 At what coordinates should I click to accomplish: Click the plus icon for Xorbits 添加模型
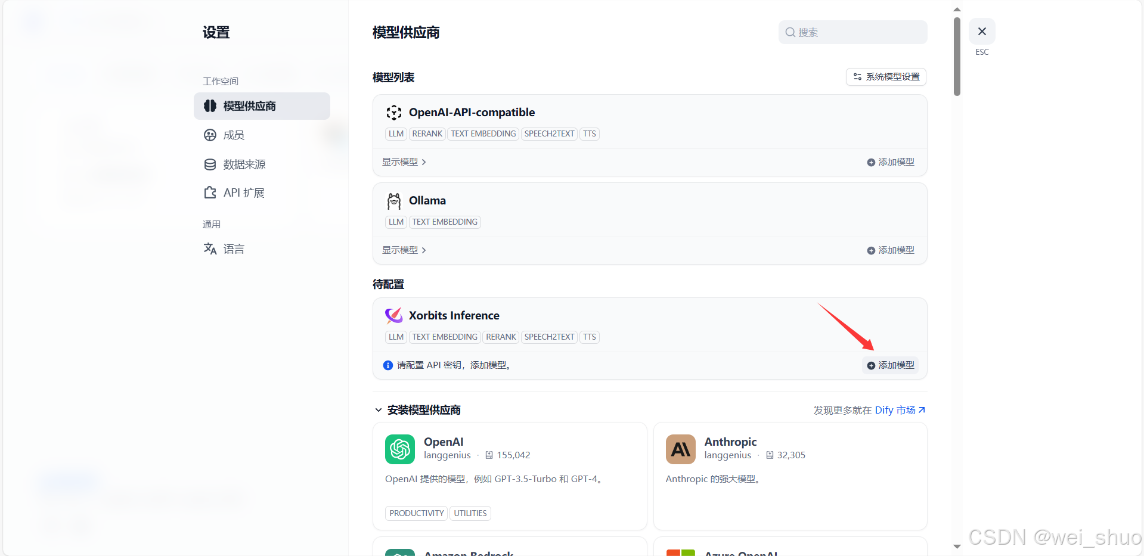coord(871,366)
